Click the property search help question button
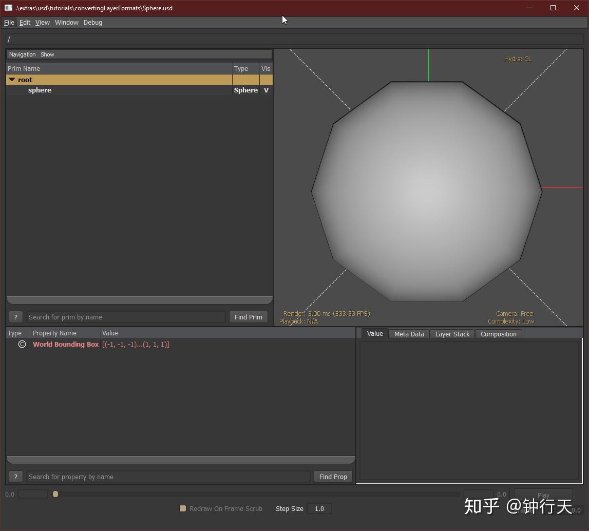Screen dimensions: 589x531 point(16,477)
